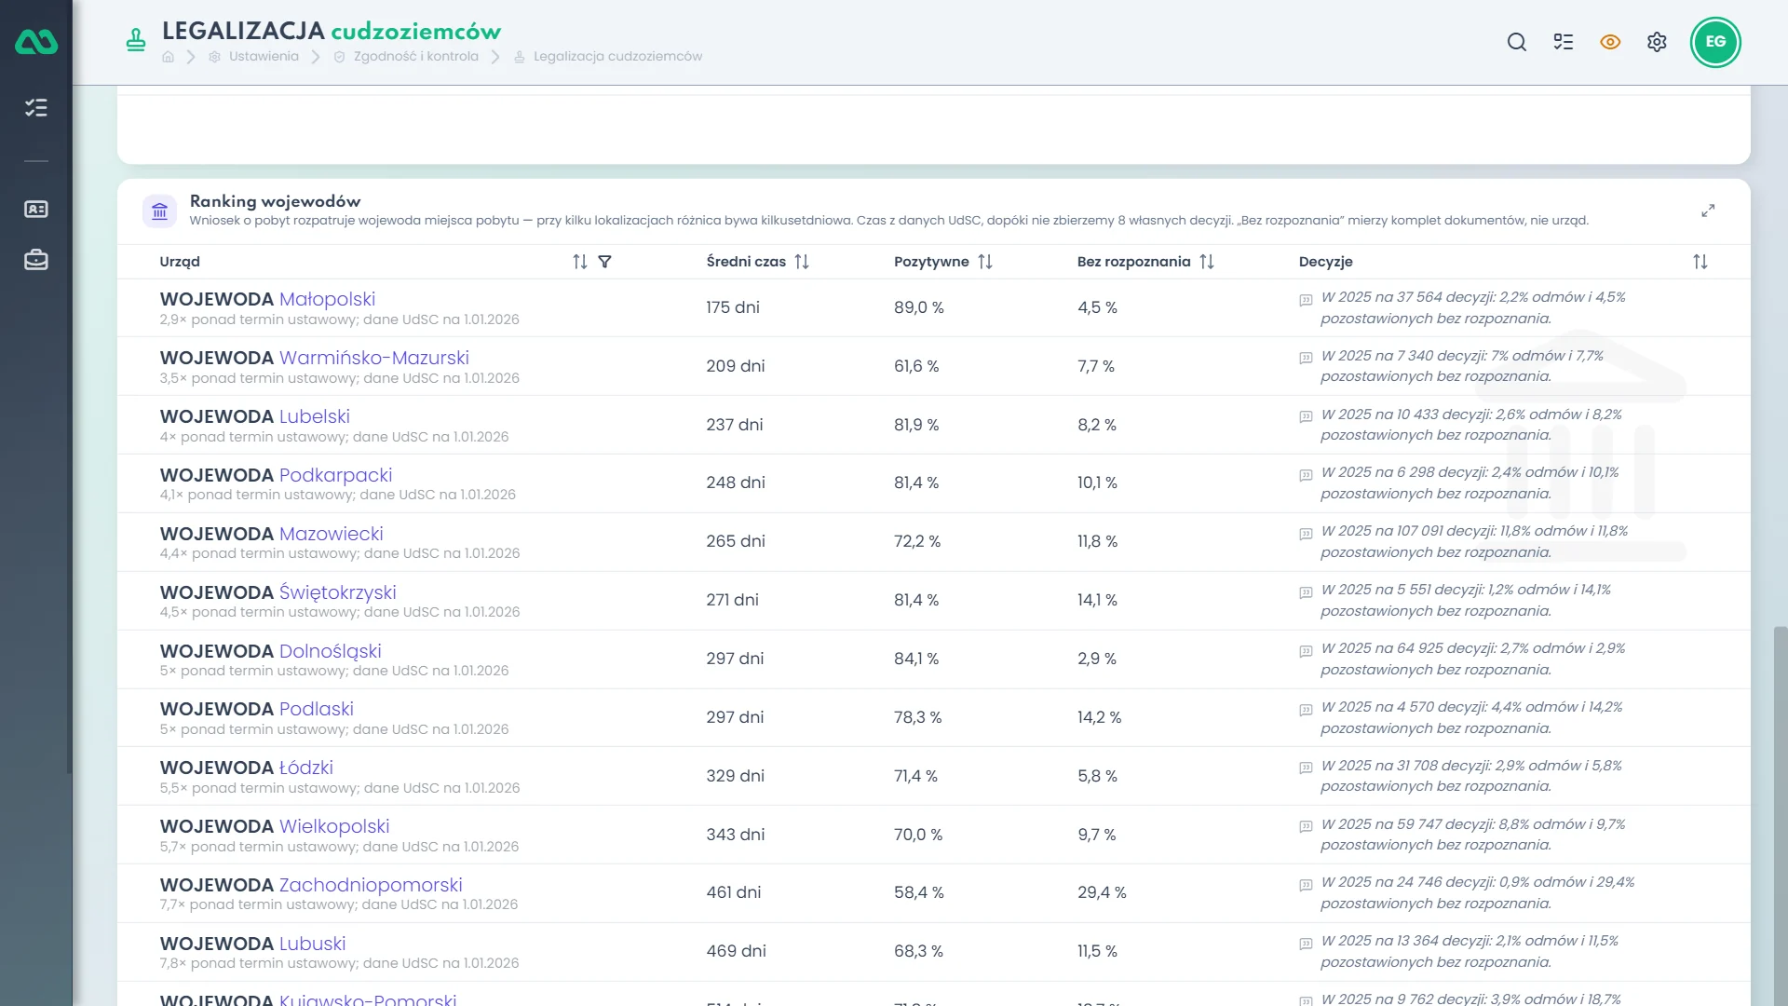Screen dimensions: 1788x1006
Task: Click note icon in Małopolski decisions cell
Action: pyautogui.click(x=1306, y=300)
